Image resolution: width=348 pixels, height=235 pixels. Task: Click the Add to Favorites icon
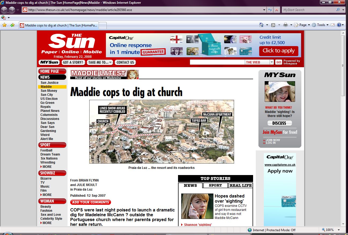coord(12,25)
